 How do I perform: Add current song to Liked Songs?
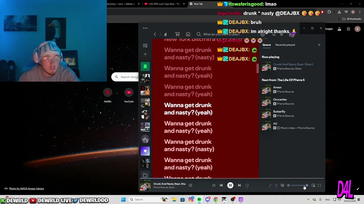[191, 185]
